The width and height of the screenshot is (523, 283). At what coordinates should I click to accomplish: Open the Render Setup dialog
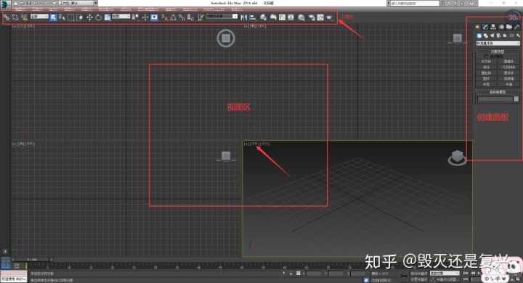312,17
